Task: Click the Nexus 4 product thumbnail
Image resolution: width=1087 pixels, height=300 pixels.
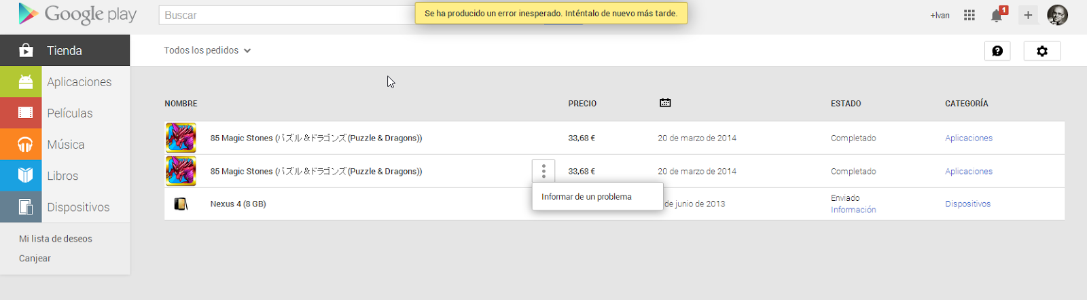Action: coord(181,204)
